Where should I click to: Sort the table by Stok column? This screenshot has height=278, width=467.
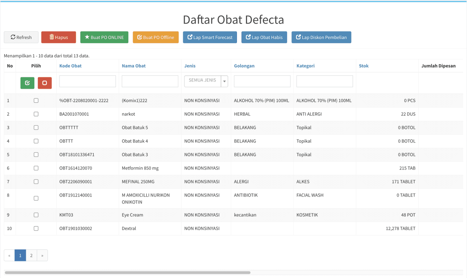click(363, 66)
